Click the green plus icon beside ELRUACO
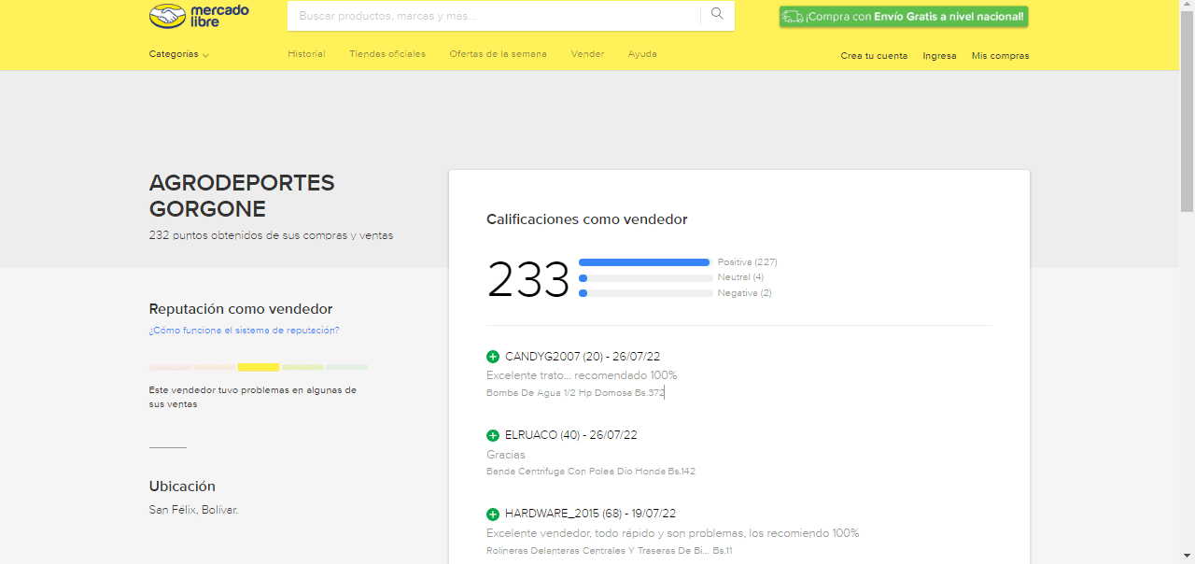 [493, 435]
